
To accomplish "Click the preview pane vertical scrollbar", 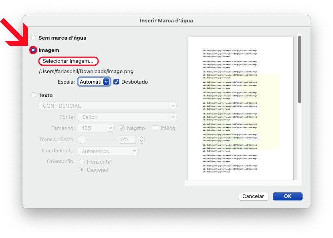I will (299, 70).
